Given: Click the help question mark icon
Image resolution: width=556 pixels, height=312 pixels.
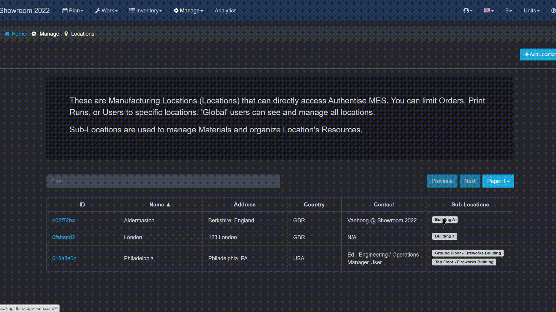Looking at the screenshot, I should pos(553,11).
